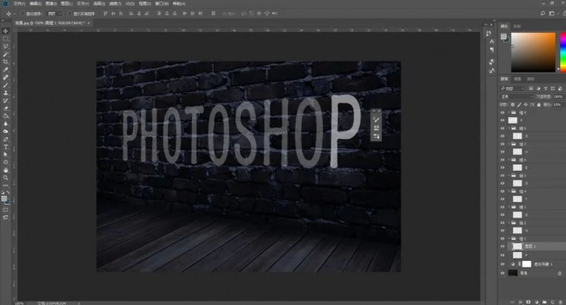Hide the 组 6 group
566x305 pixels.
pos(503,160)
